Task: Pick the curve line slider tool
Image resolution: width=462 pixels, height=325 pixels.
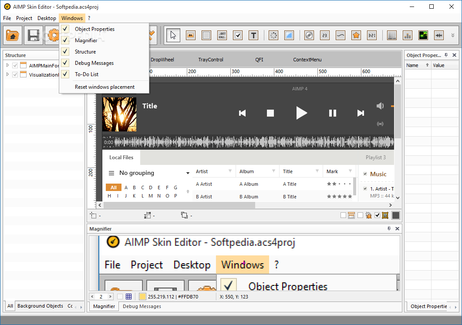Action: click(341, 35)
